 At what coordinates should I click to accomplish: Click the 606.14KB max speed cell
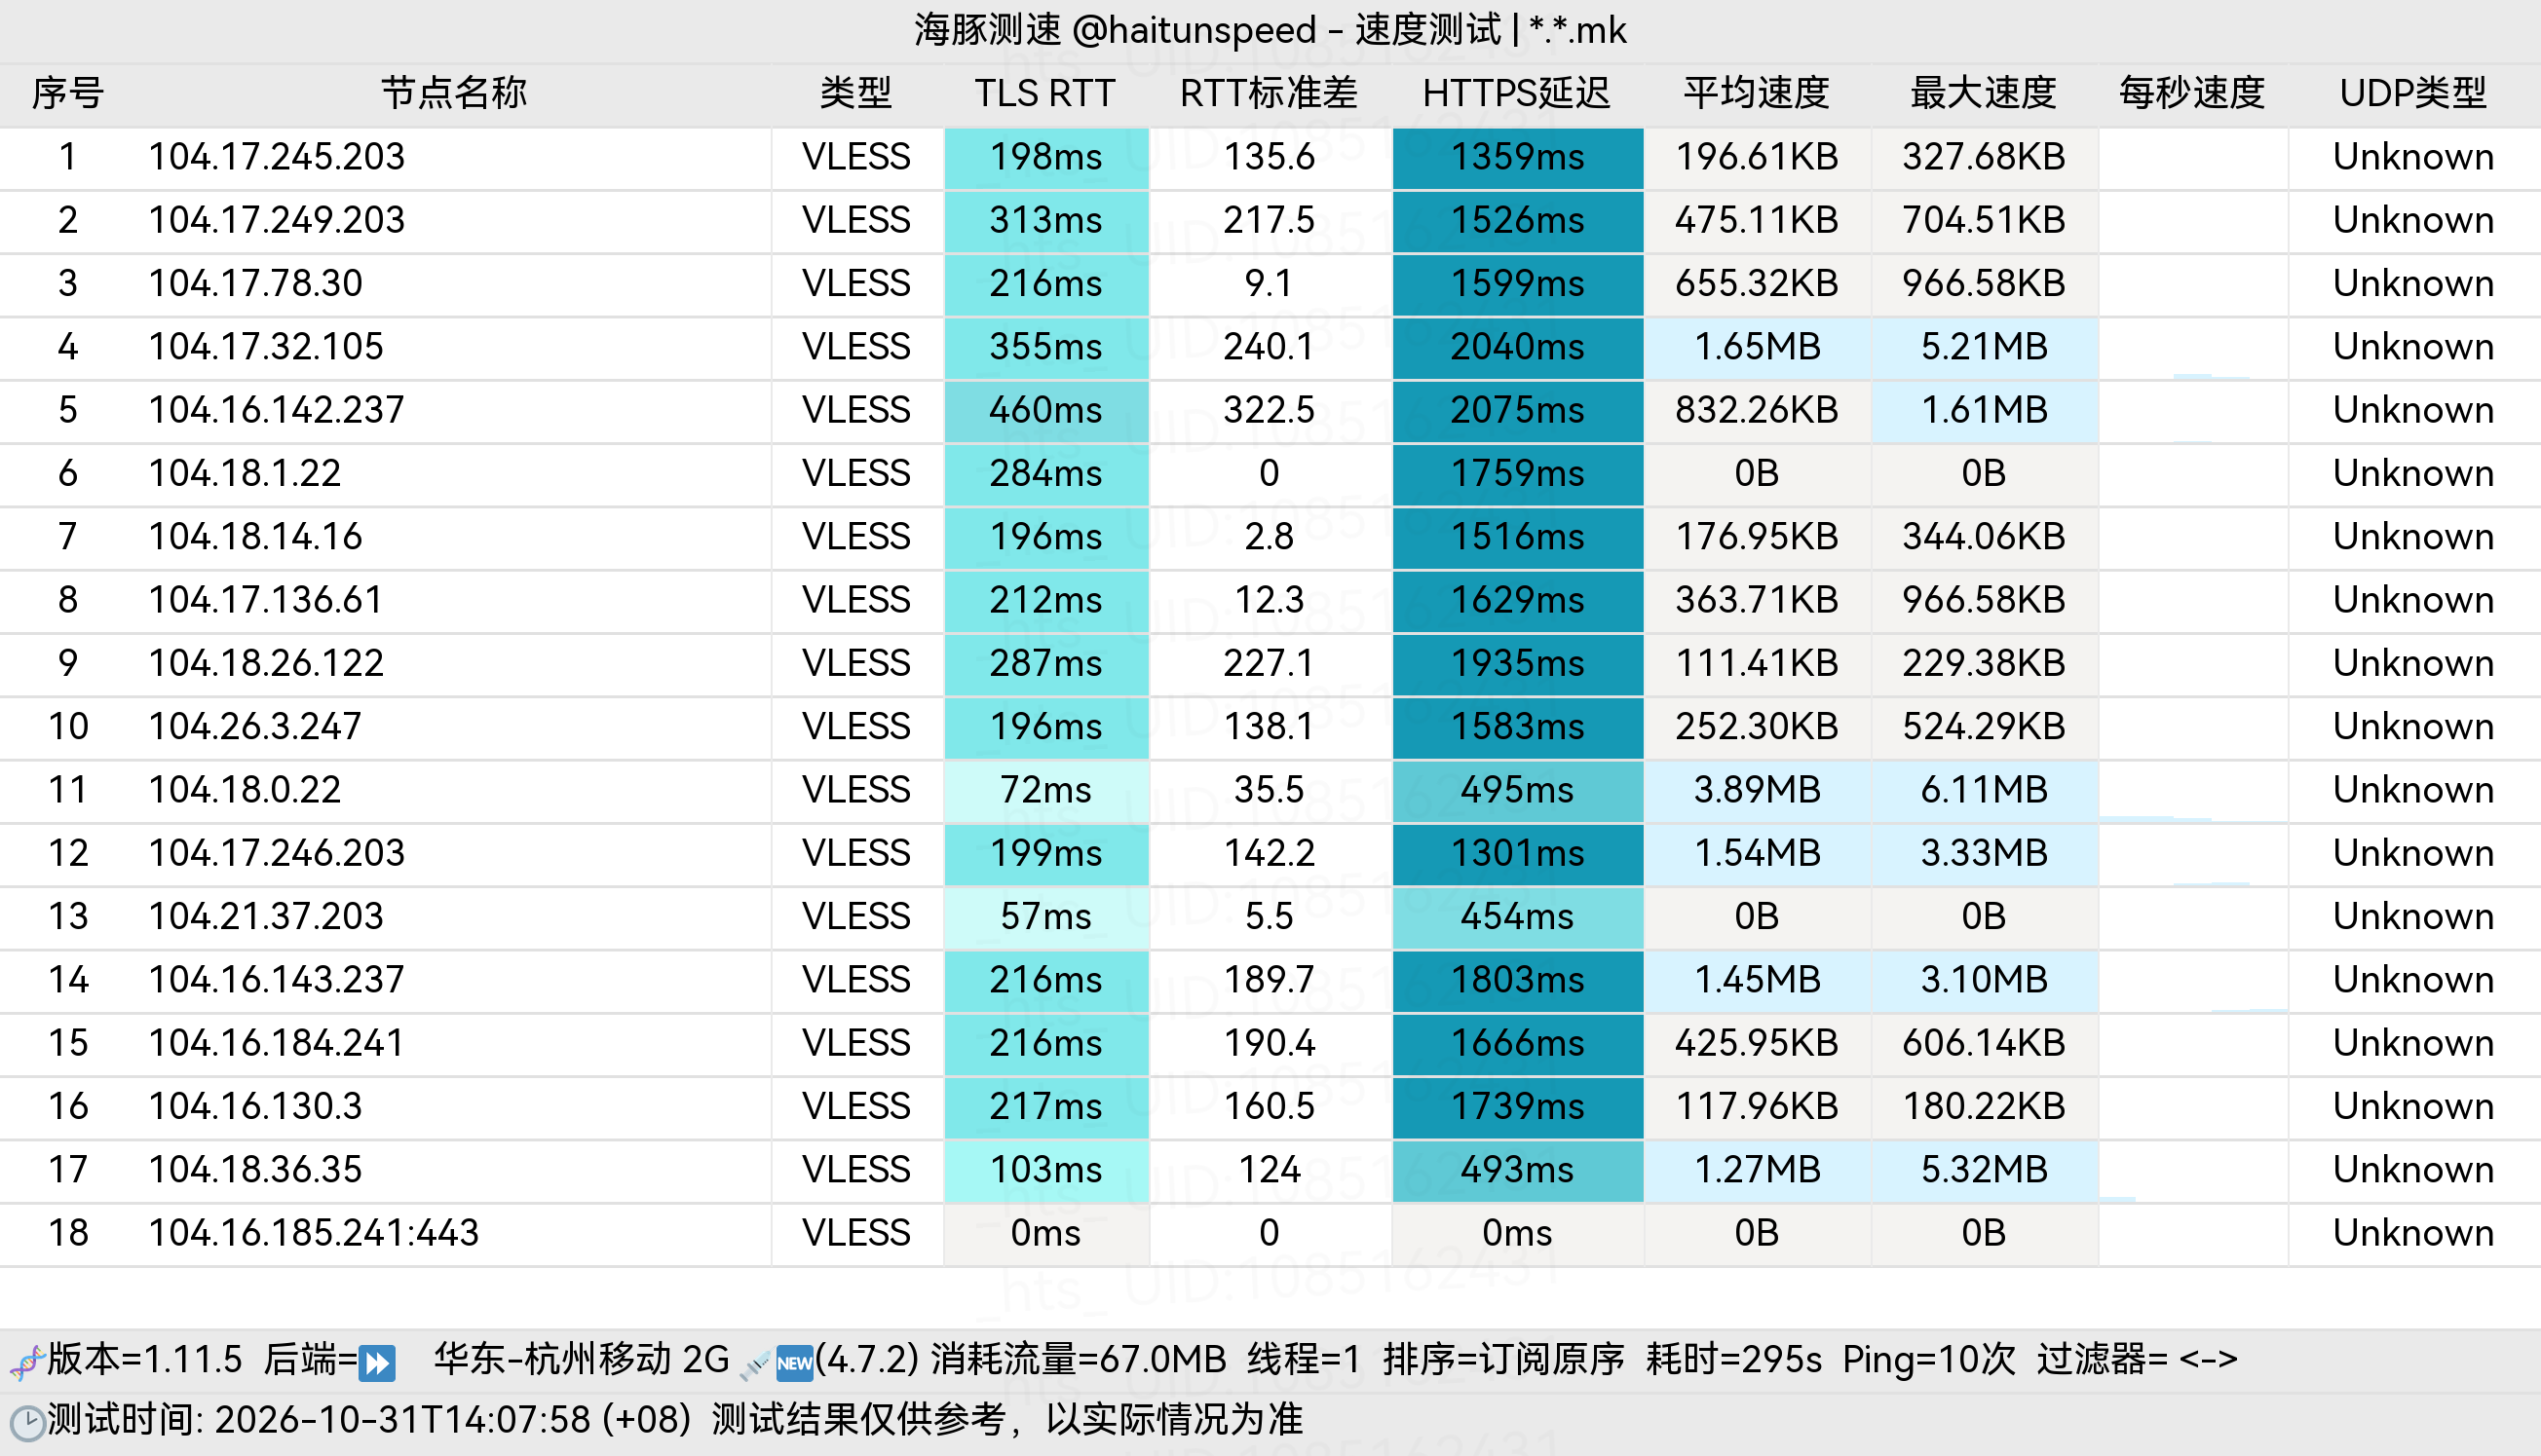pyautogui.click(x=1984, y=1043)
